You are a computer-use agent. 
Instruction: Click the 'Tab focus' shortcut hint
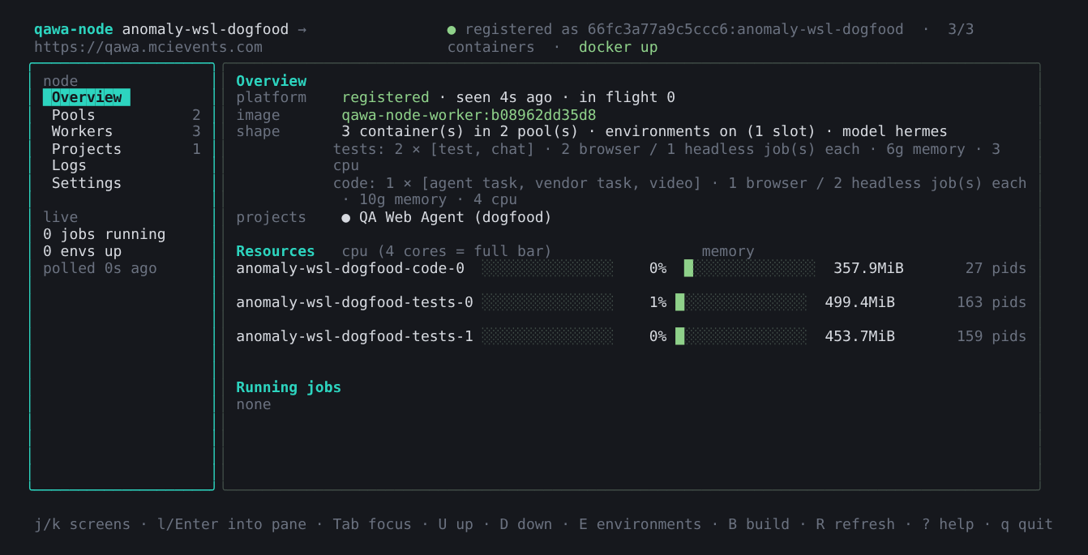tap(372, 524)
